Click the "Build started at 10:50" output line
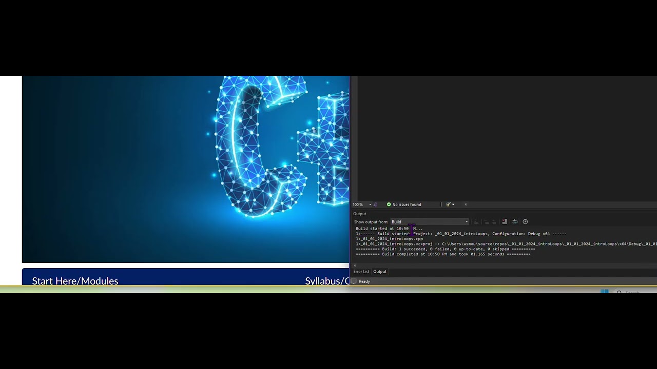This screenshot has height=369, width=657. click(389, 229)
